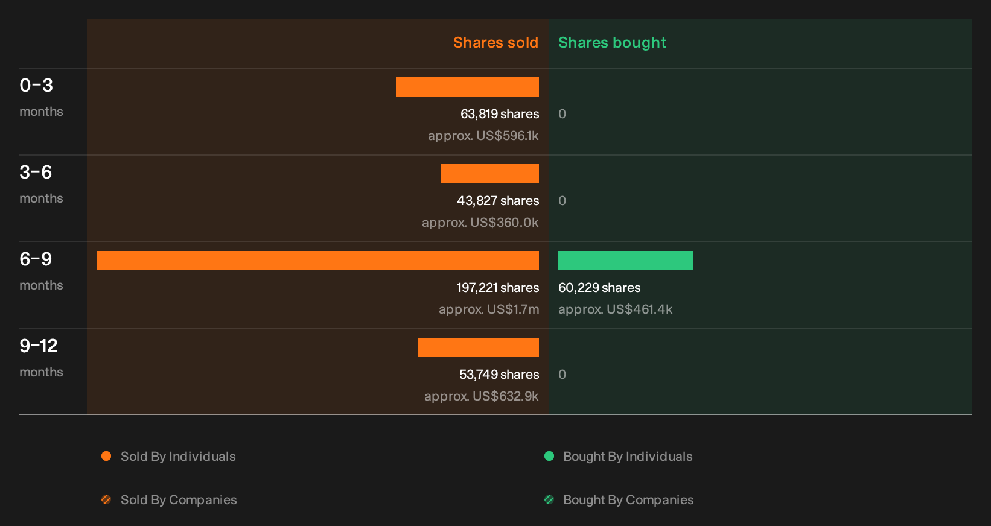
Task: Click the approx. US$360.0k value
Action: click(480, 223)
